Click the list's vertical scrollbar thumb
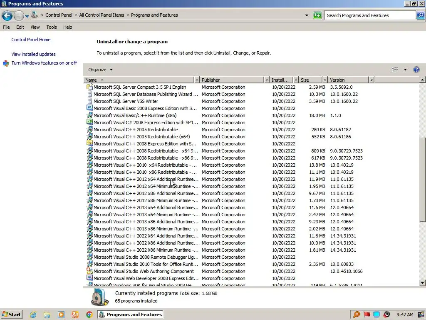 coord(422,180)
